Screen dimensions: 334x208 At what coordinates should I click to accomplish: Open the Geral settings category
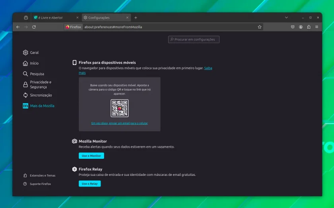pos(31,52)
